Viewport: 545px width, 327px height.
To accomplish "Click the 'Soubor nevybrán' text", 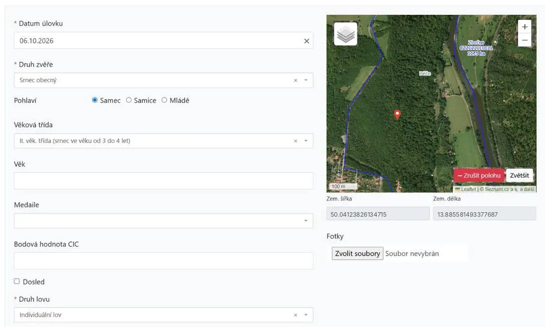I will [412, 254].
